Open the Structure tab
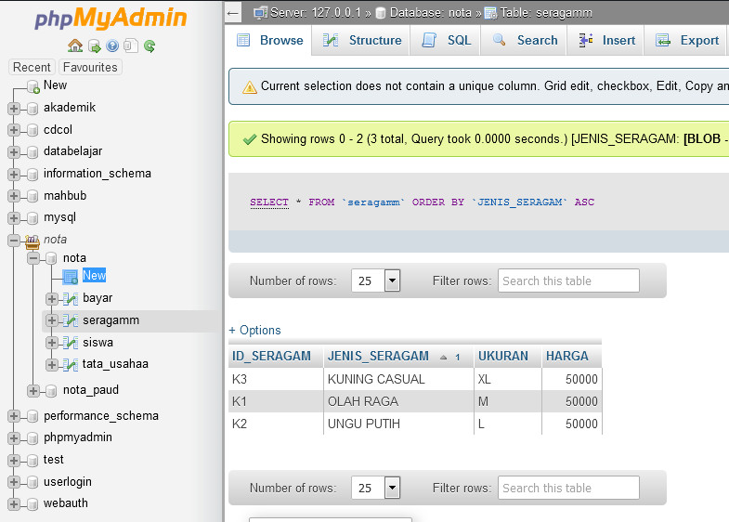Viewport: 729px width, 522px height. pos(361,41)
